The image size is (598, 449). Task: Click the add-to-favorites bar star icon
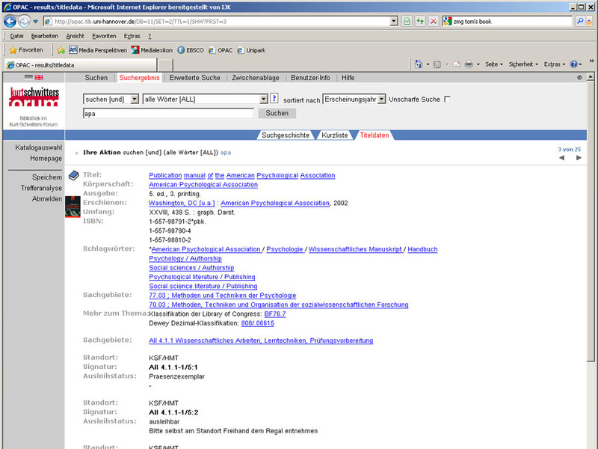61,50
